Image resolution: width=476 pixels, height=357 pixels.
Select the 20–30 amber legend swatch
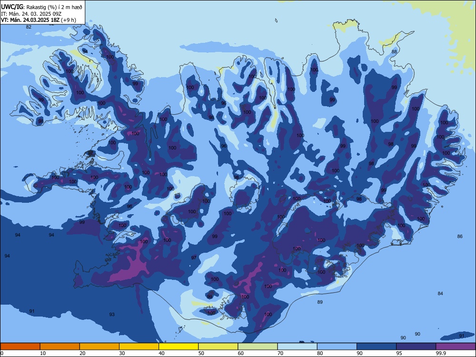(99, 347)
